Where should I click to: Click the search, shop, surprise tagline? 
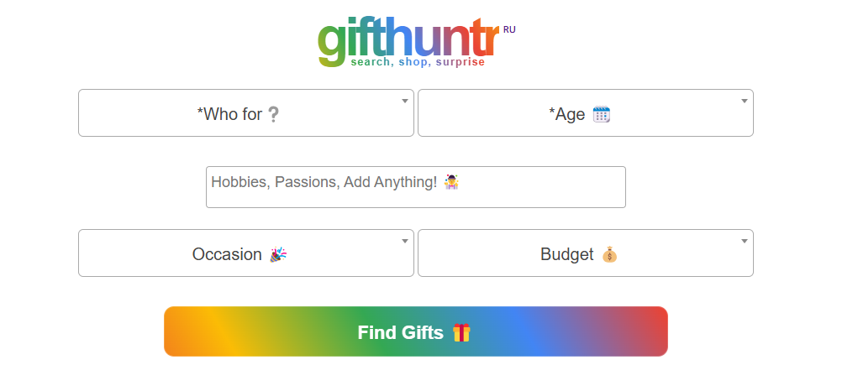point(418,62)
